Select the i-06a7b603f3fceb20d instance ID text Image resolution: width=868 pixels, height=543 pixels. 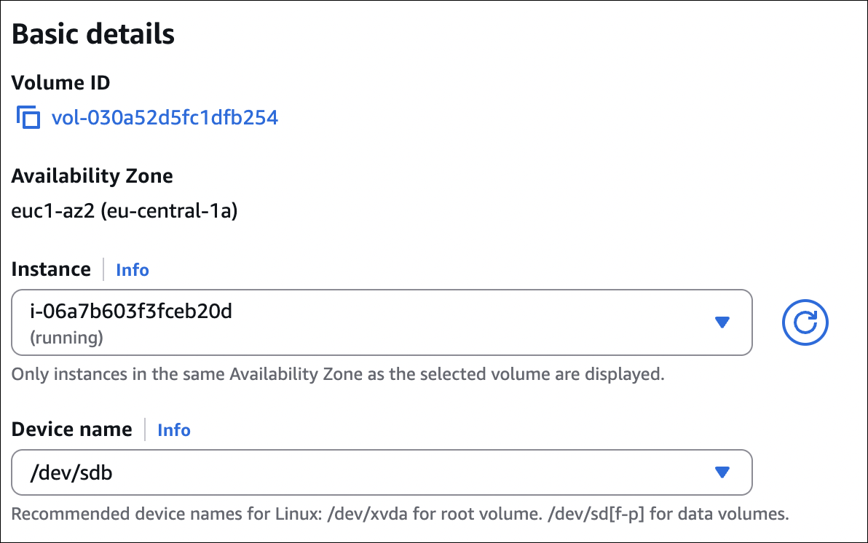click(x=130, y=312)
